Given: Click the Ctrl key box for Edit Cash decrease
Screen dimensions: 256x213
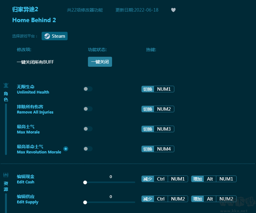Looking at the screenshot, I should tap(161, 179).
